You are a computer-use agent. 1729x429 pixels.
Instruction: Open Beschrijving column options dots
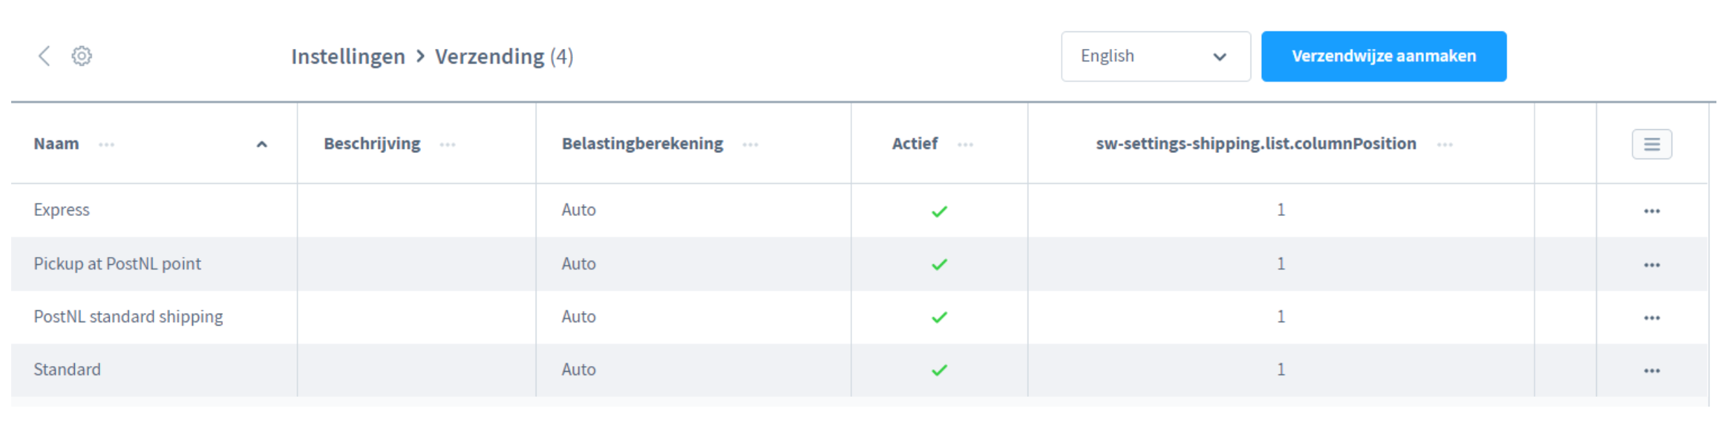(x=448, y=145)
